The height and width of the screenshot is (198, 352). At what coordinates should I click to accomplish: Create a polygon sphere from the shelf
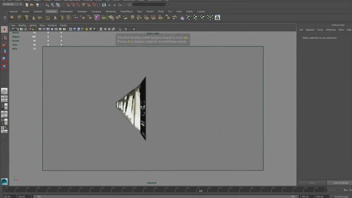point(12,18)
